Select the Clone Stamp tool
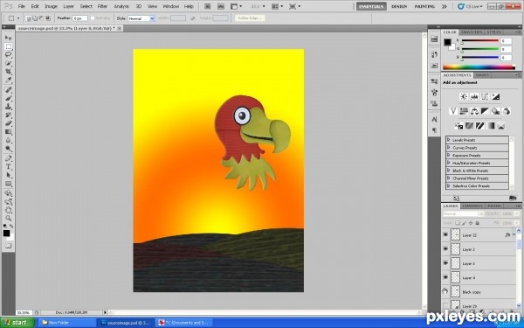The height and width of the screenshot is (328, 524). 9,107
